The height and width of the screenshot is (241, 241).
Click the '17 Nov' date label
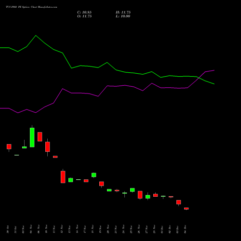(x=85, y=229)
